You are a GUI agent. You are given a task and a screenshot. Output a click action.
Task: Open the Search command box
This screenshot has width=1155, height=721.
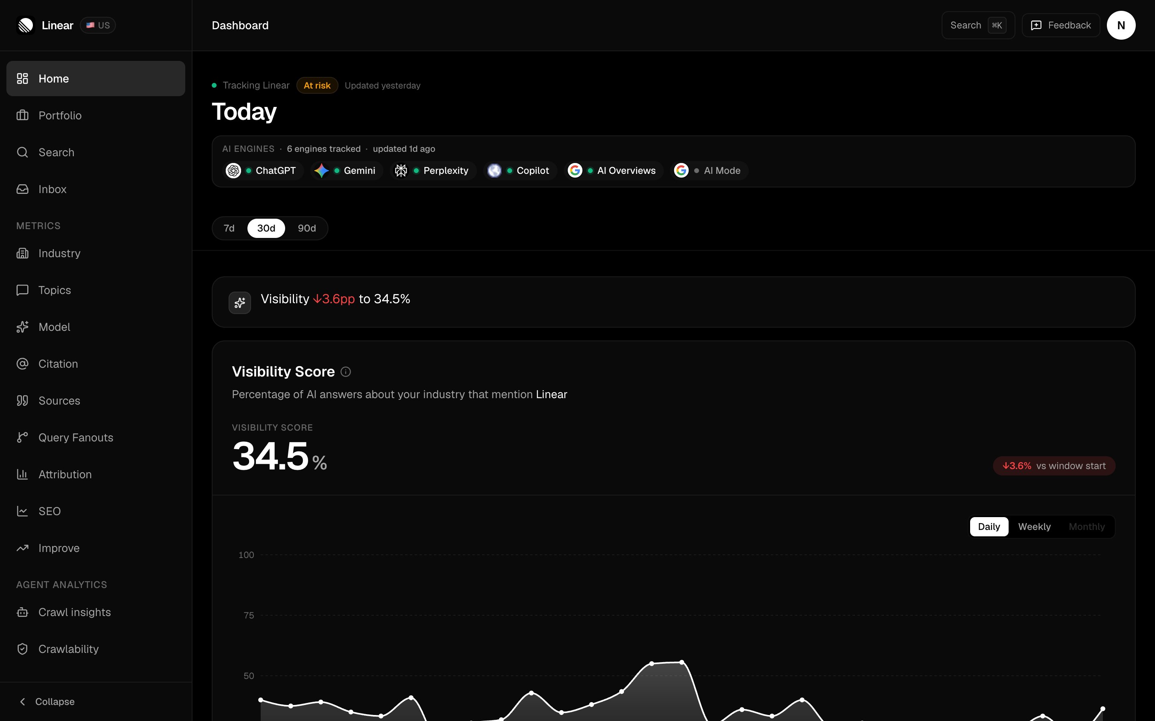tap(978, 25)
